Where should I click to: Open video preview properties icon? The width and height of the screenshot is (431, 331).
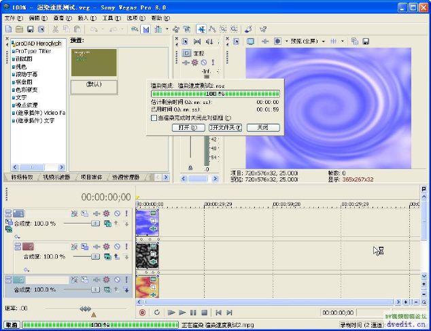click(236, 41)
